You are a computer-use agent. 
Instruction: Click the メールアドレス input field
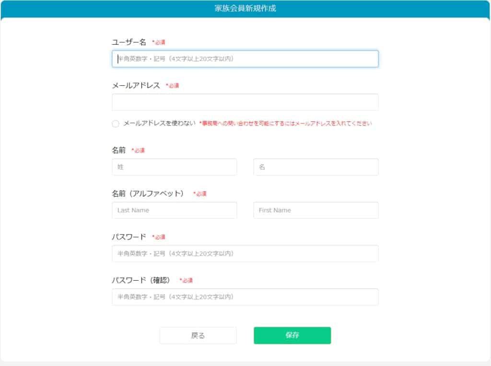[245, 102]
